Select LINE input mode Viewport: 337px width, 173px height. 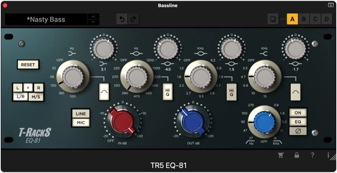coord(80,114)
